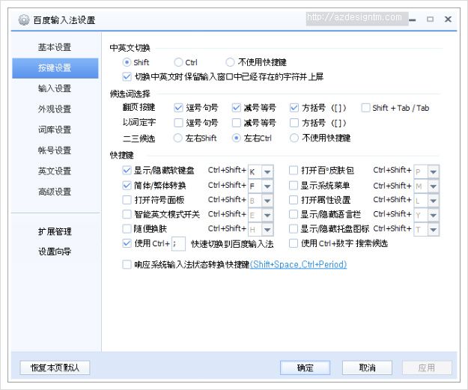Viewport: 468px width, 390px height.
Task: Select 左右Ctrl for 二三候选
Action: [236, 138]
